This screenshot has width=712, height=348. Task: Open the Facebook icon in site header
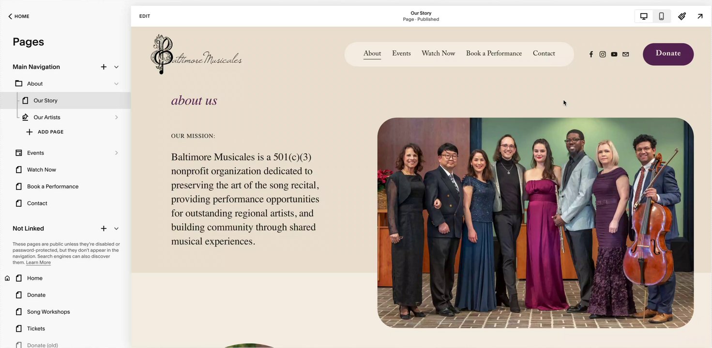tap(591, 54)
